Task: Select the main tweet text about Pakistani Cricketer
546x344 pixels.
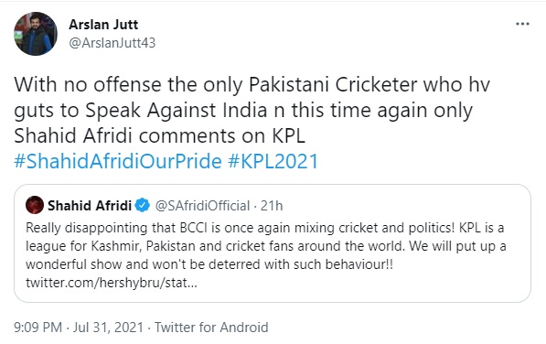Action: coord(252,110)
